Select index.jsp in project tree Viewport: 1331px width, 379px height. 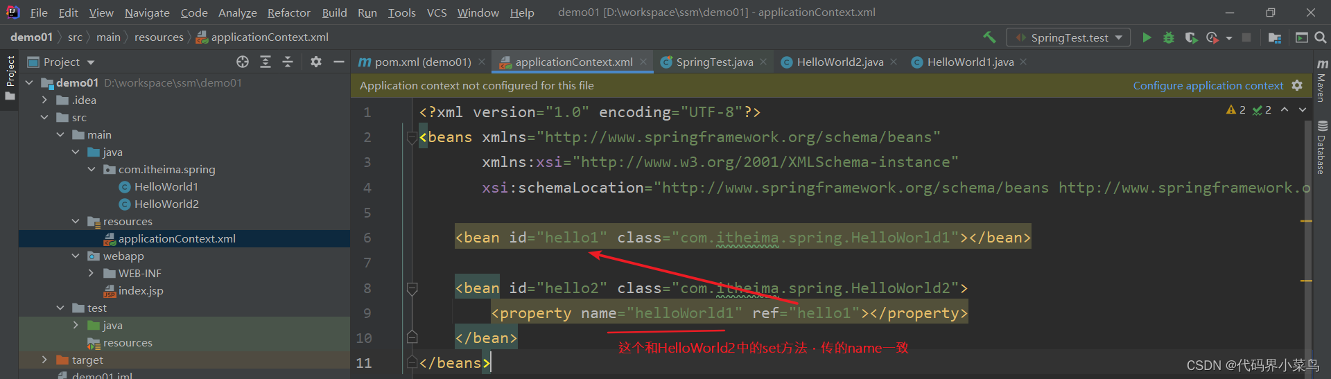[141, 290]
